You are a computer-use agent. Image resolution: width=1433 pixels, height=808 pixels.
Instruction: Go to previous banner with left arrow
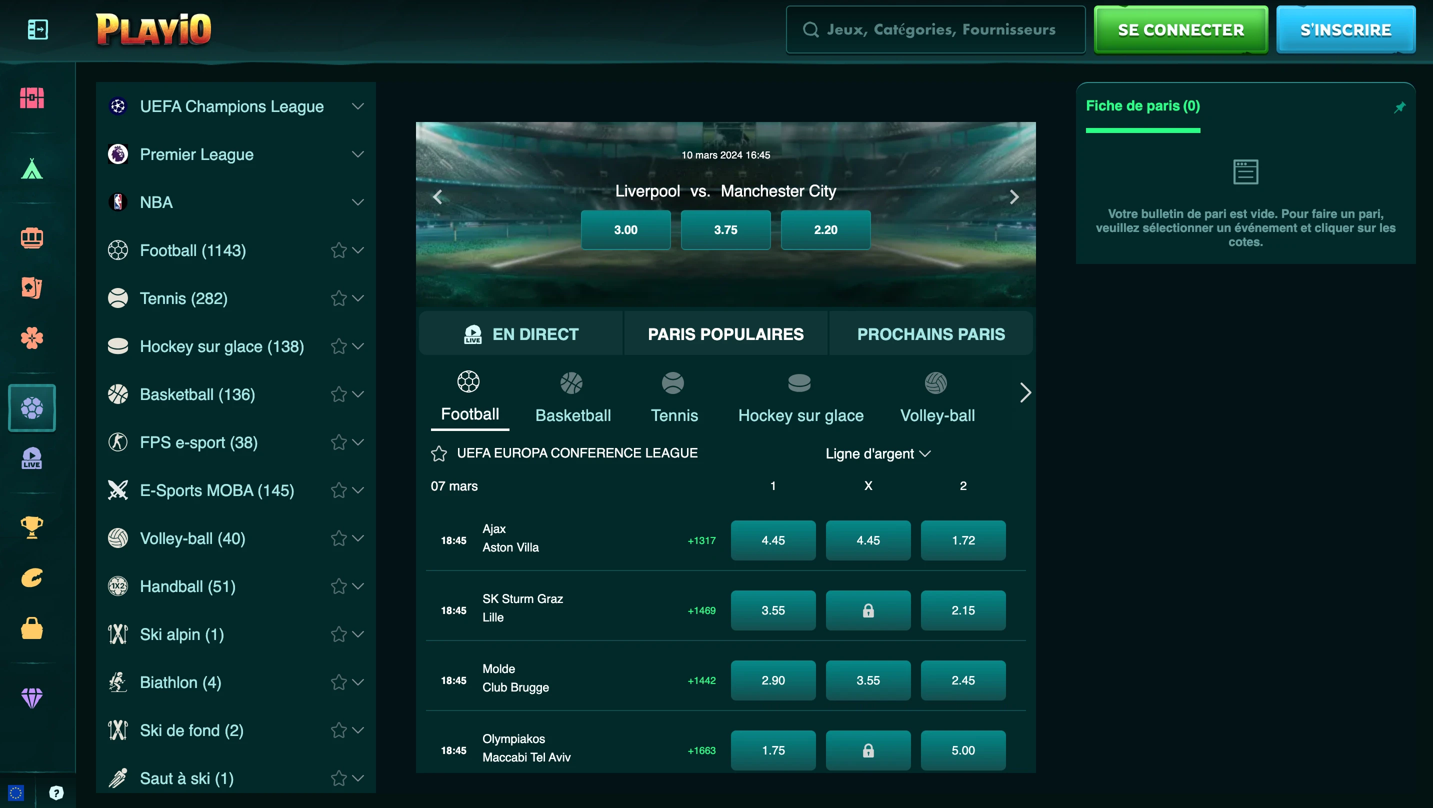coord(438,197)
